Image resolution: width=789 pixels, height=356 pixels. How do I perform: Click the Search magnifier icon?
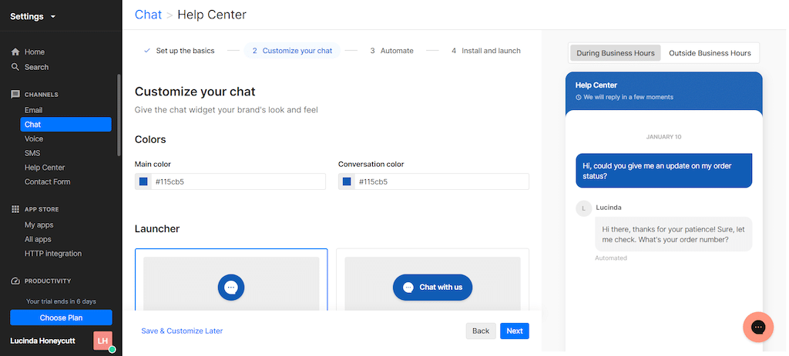tap(15, 67)
